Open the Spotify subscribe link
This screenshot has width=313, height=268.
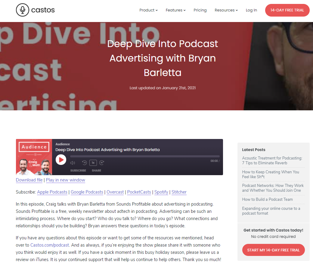point(161,192)
